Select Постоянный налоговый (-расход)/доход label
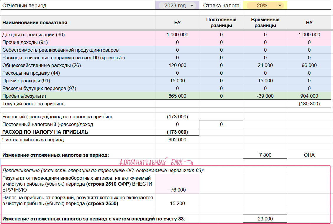Image resolution: width=333 pixels, height=224 pixels. [x=78, y=124]
